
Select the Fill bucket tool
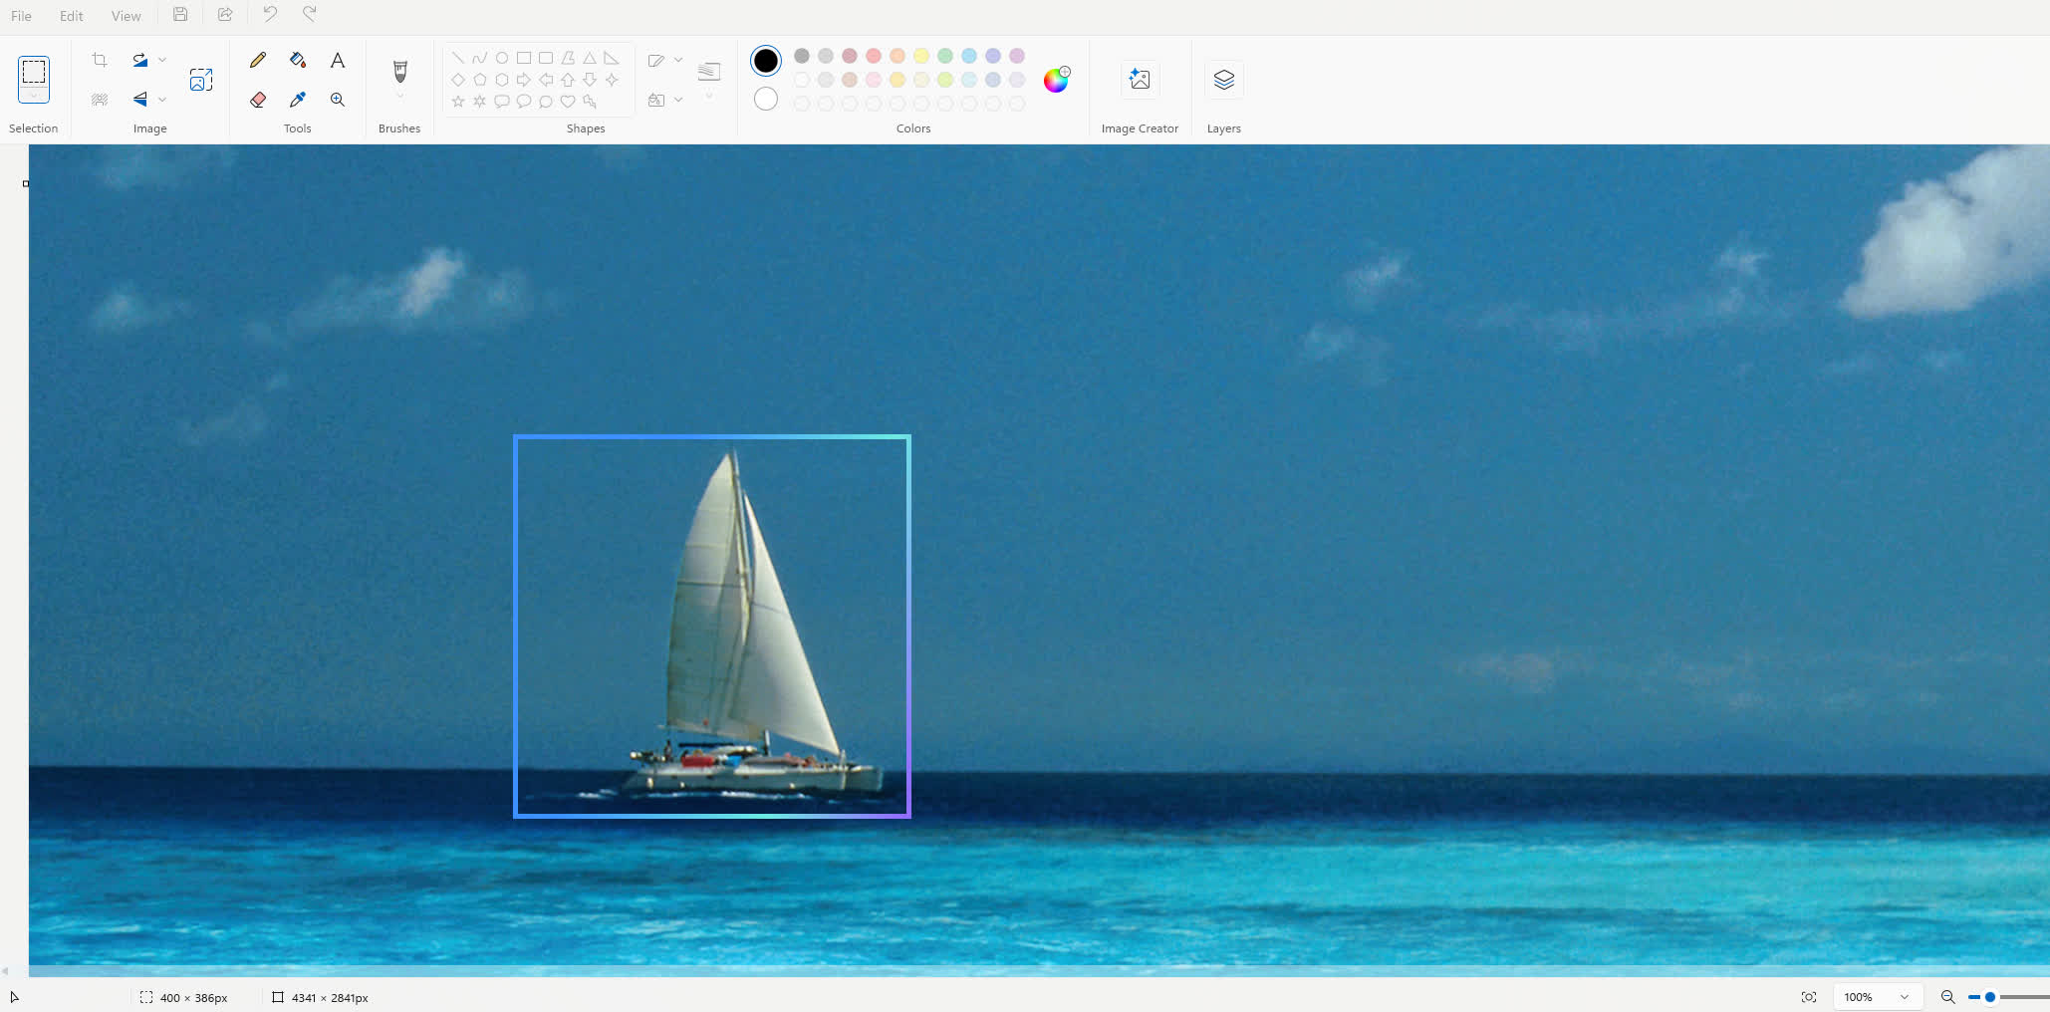click(x=298, y=60)
